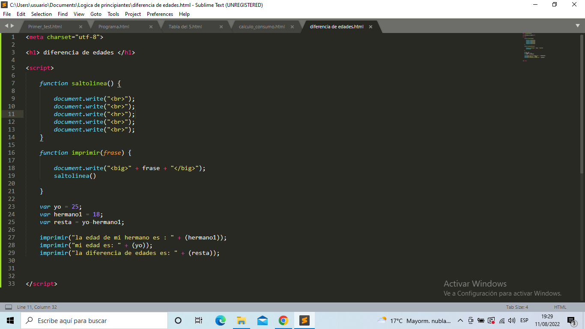Screen dimensions: 585x329
Task: Switch to the Primer_test.html tab
Action: (x=45, y=27)
